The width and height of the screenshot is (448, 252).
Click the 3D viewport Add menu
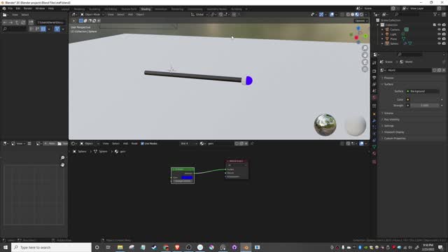[x=130, y=14]
